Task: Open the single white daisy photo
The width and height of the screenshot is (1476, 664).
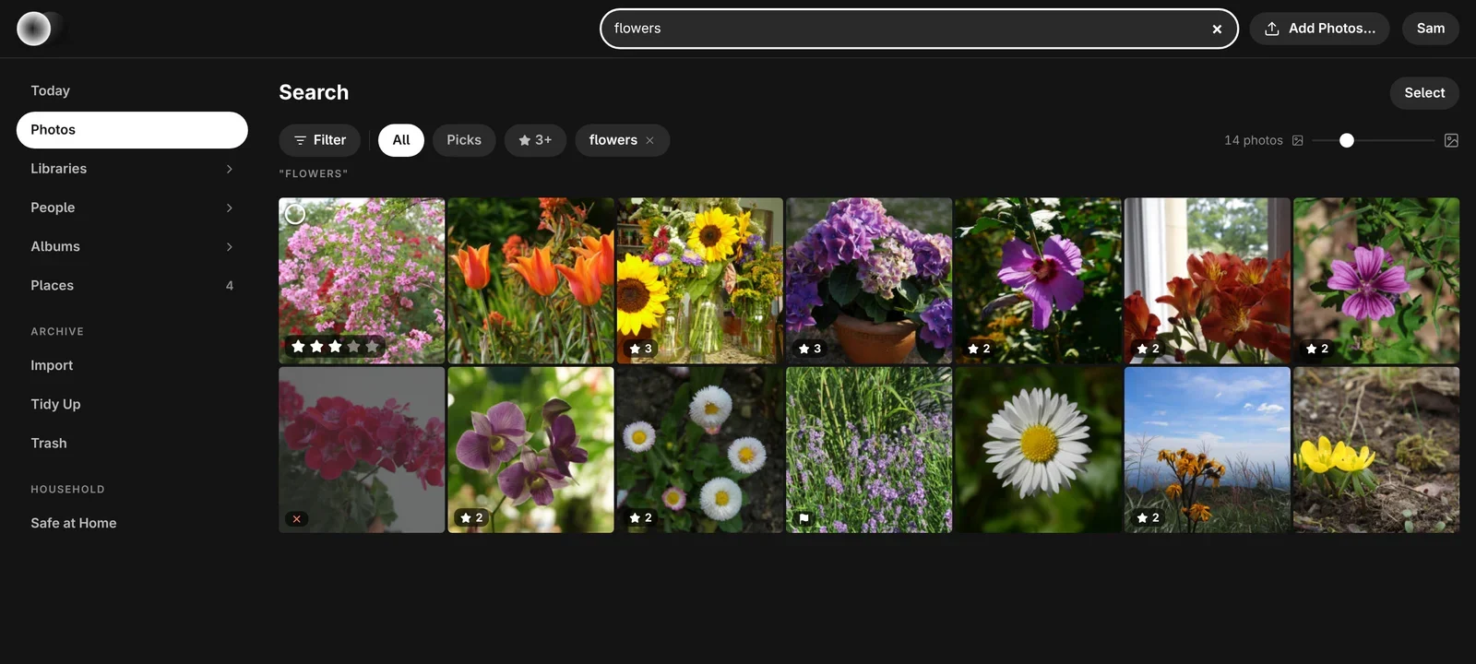Action: (1039, 450)
